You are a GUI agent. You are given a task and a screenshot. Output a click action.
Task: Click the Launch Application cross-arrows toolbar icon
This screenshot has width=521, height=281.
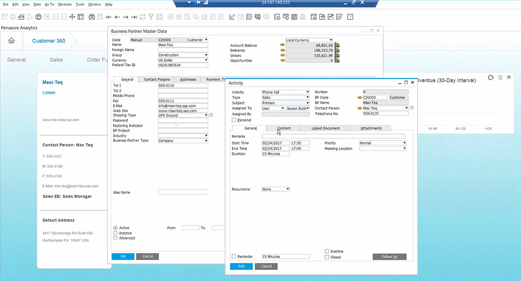coord(72,17)
